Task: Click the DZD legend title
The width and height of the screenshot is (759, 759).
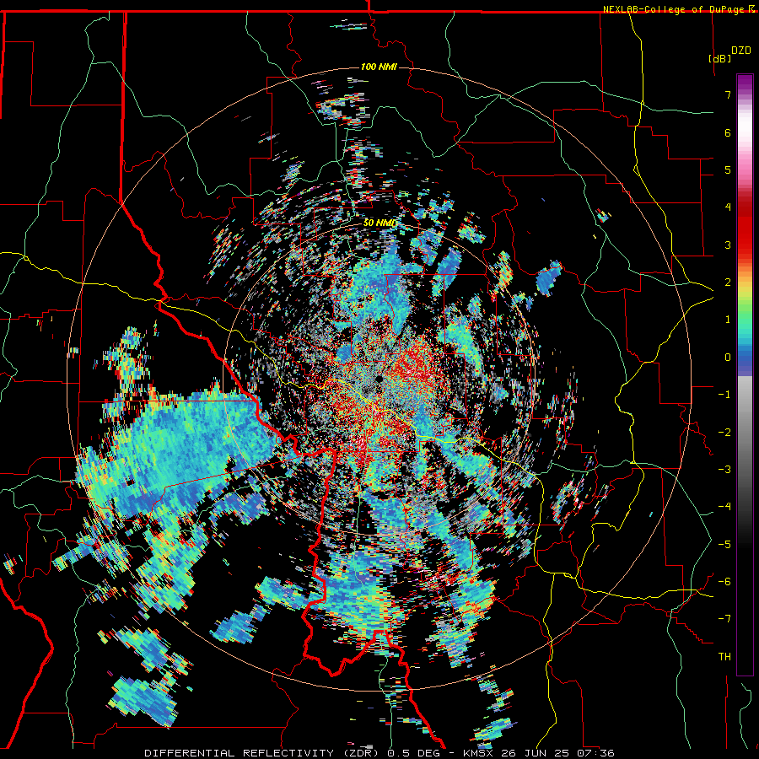Action: click(x=741, y=50)
